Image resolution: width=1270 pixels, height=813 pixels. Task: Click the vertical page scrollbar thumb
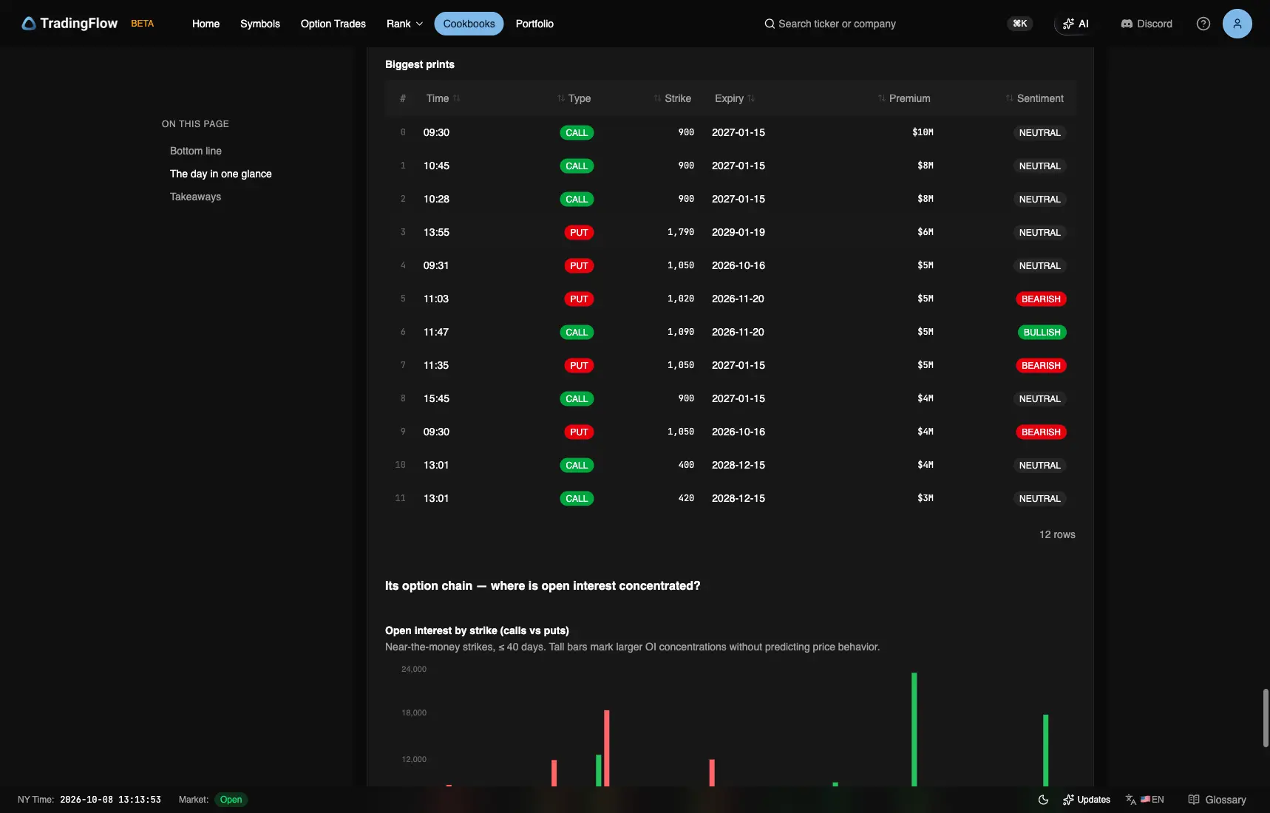click(1266, 718)
